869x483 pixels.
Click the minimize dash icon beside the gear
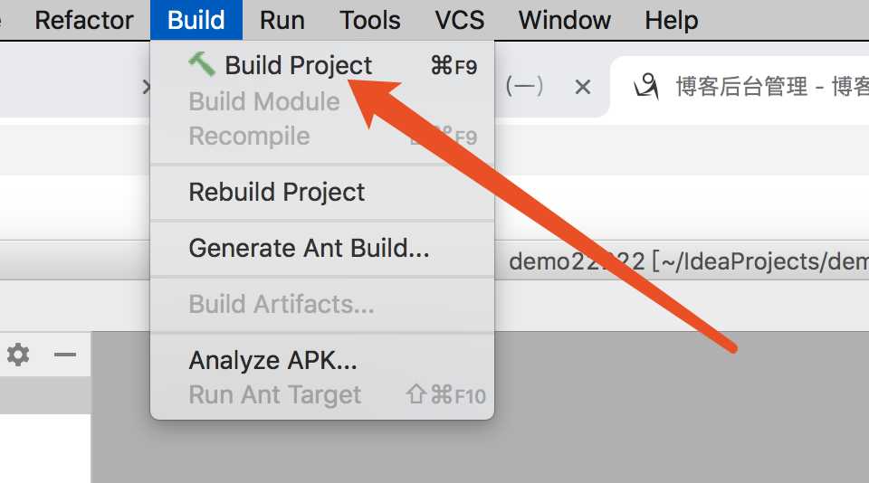(x=65, y=355)
